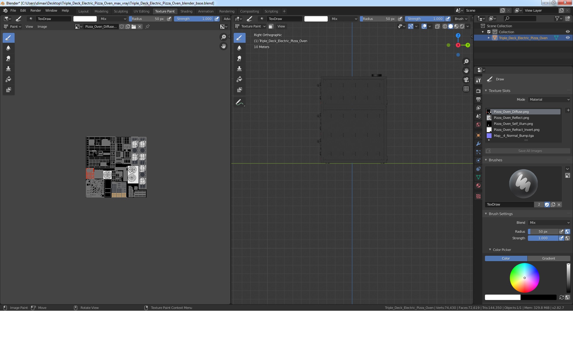Uncheck the Collection checkbox in the outliner

(489, 32)
